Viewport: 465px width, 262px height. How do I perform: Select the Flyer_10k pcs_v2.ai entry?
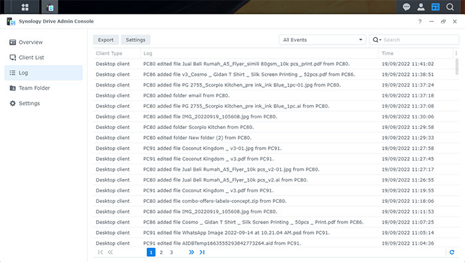point(274,180)
